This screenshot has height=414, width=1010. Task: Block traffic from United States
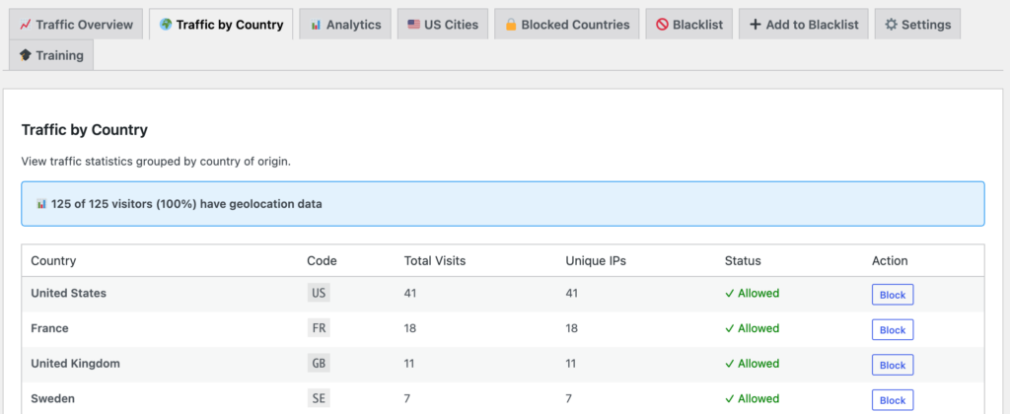(893, 295)
